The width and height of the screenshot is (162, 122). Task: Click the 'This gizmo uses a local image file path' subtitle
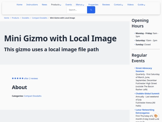(x=51, y=49)
